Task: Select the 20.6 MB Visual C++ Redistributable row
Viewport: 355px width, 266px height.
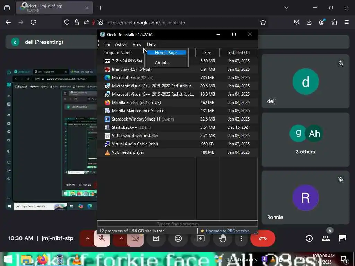Action: click(x=177, y=86)
